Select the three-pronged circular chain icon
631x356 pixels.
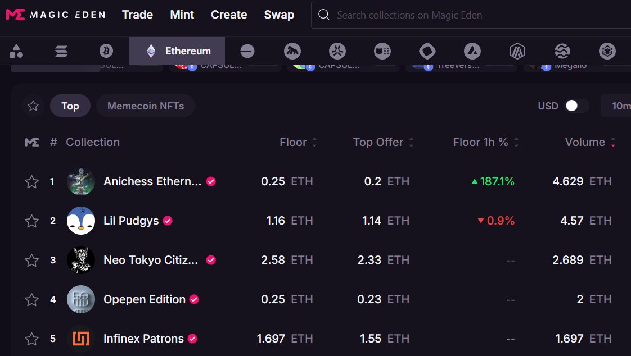pos(337,51)
